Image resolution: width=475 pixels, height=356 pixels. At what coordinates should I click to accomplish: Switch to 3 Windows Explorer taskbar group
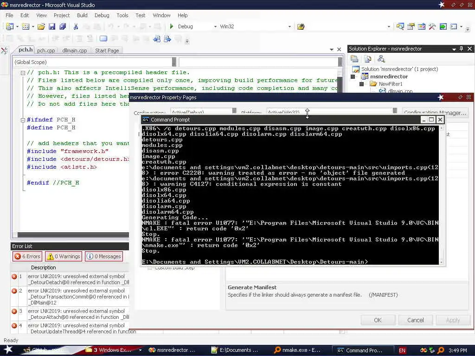[112, 350]
